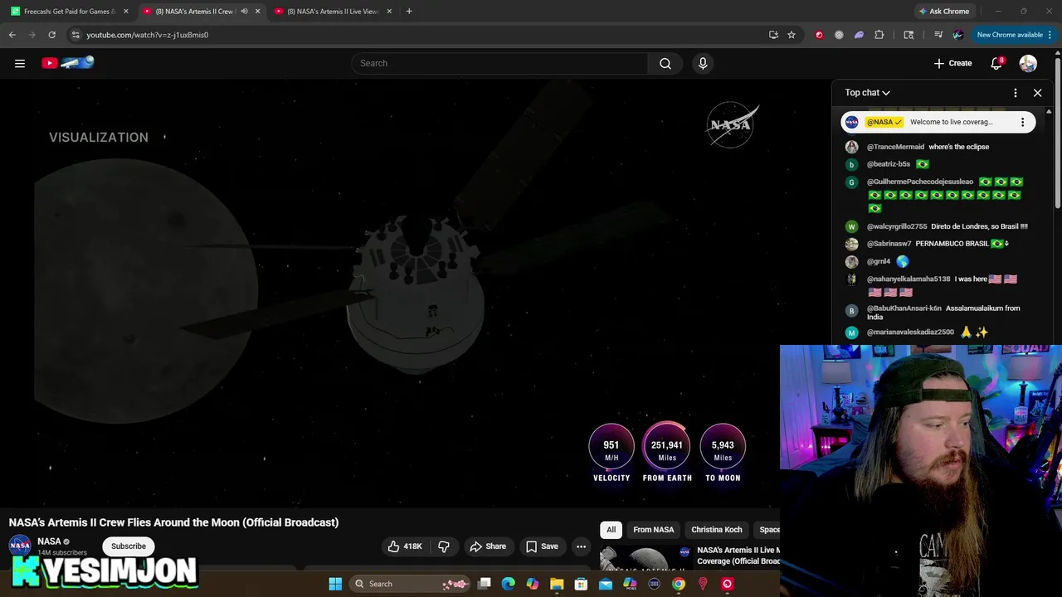Open NASA channel avatar below video
Image resolution: width=1062 pixels, height=597 pixels.
pyautogui.click(x=20, y=546)
